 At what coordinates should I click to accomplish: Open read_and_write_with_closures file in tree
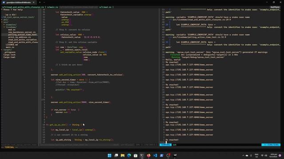(23, 42)
